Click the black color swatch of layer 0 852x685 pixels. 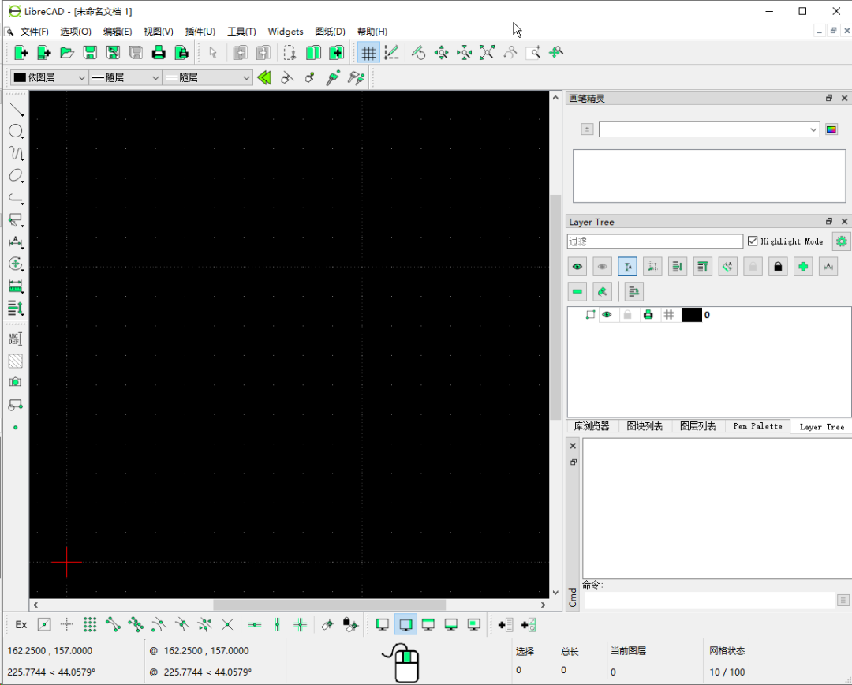click(x=692, y=315)
